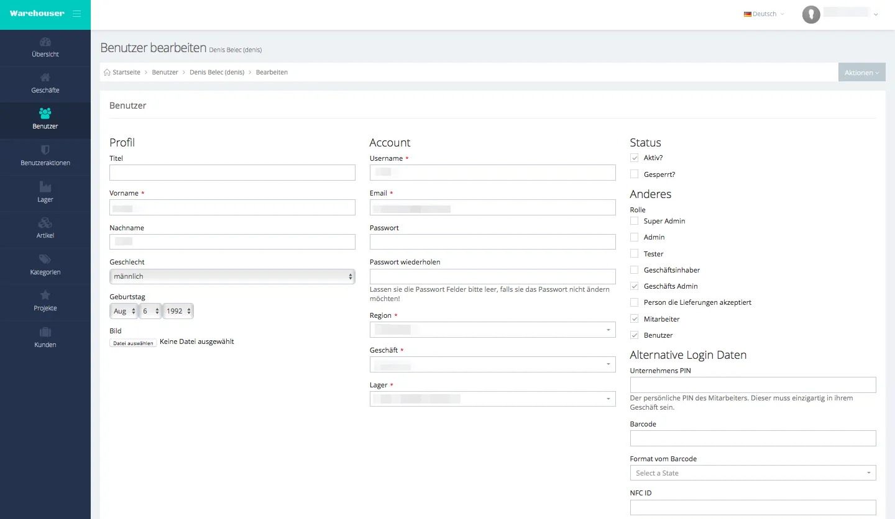Expand the Format vom Barcode dropdown
The image size is (895, 519).
coord(753,473)
